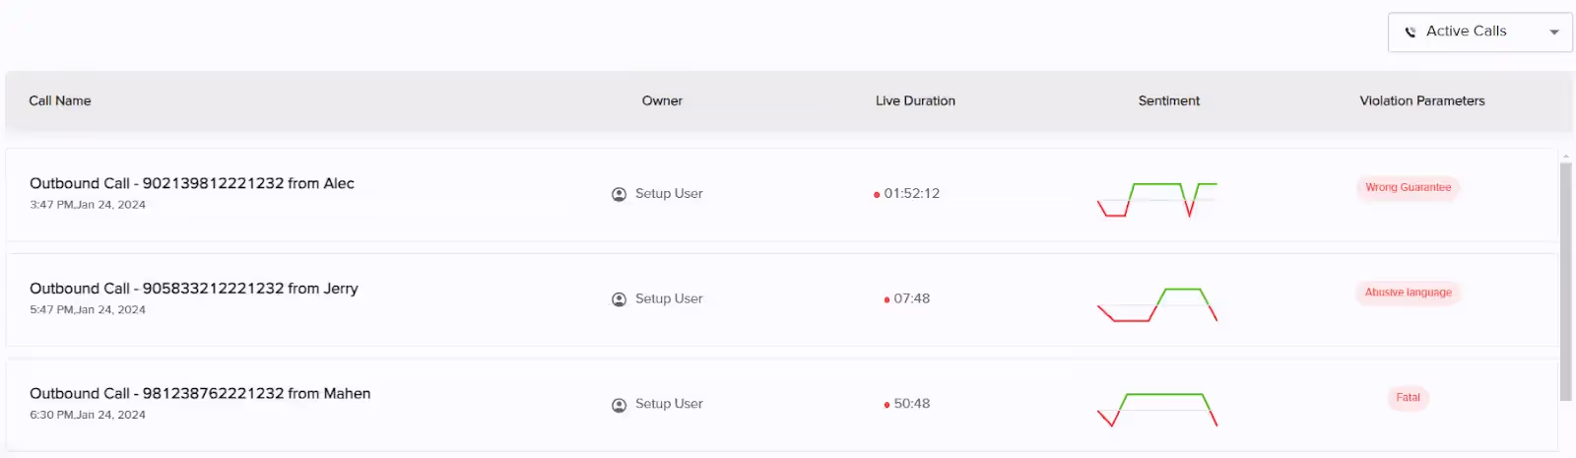Click the vertical scrollbar of calls list
Image resolution: width=1576 pixels, height=458 pixels.
(x=1566, y=282)
